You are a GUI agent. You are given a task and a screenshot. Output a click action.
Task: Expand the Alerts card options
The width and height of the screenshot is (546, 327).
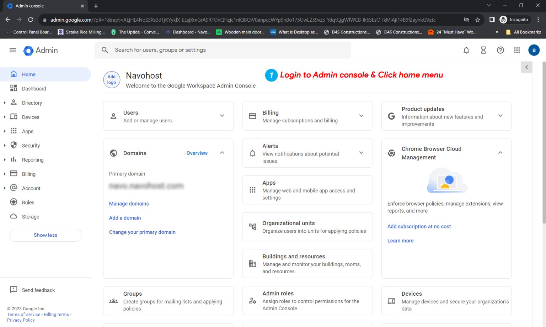click(362, 153)
